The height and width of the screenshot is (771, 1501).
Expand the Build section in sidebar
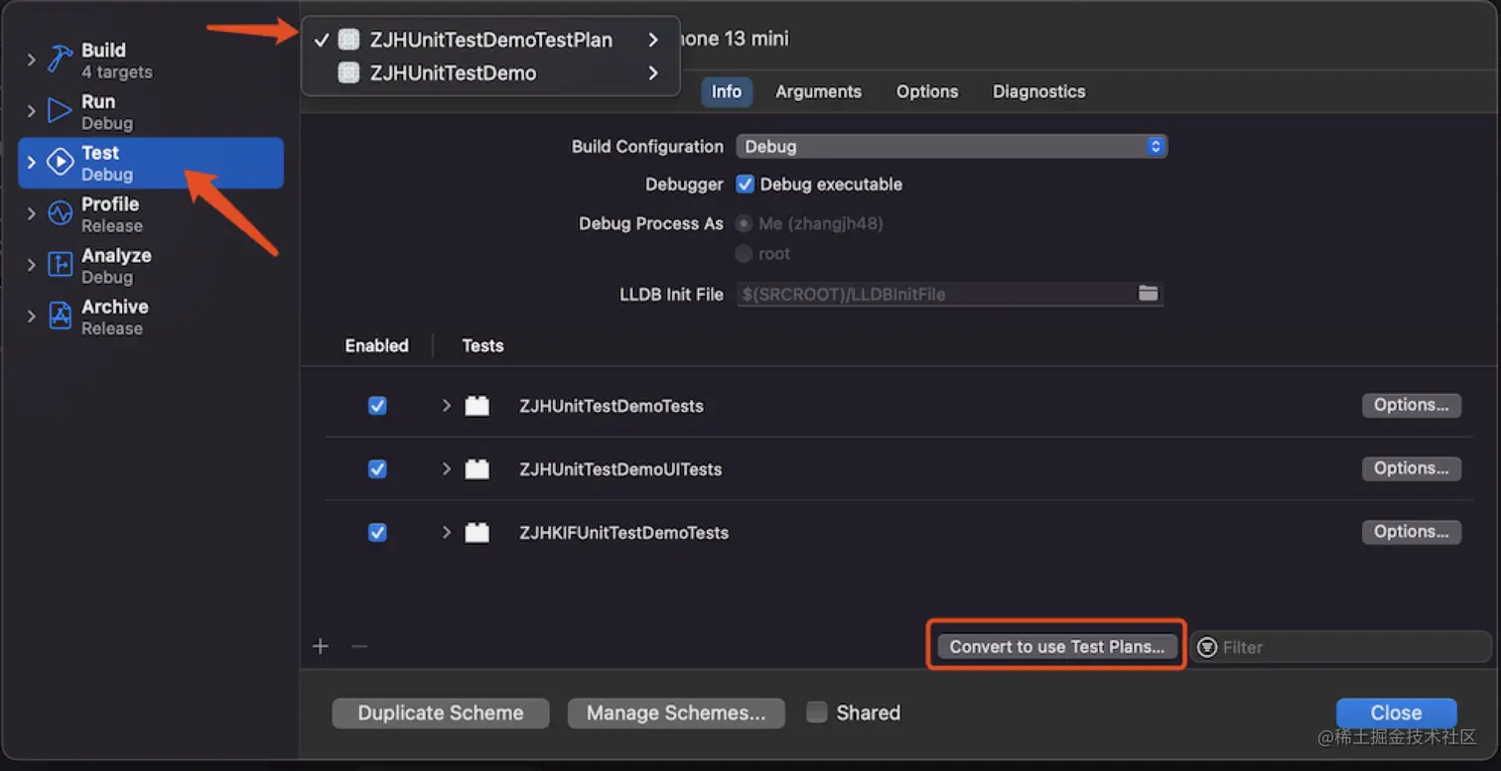tap(32, 61)
